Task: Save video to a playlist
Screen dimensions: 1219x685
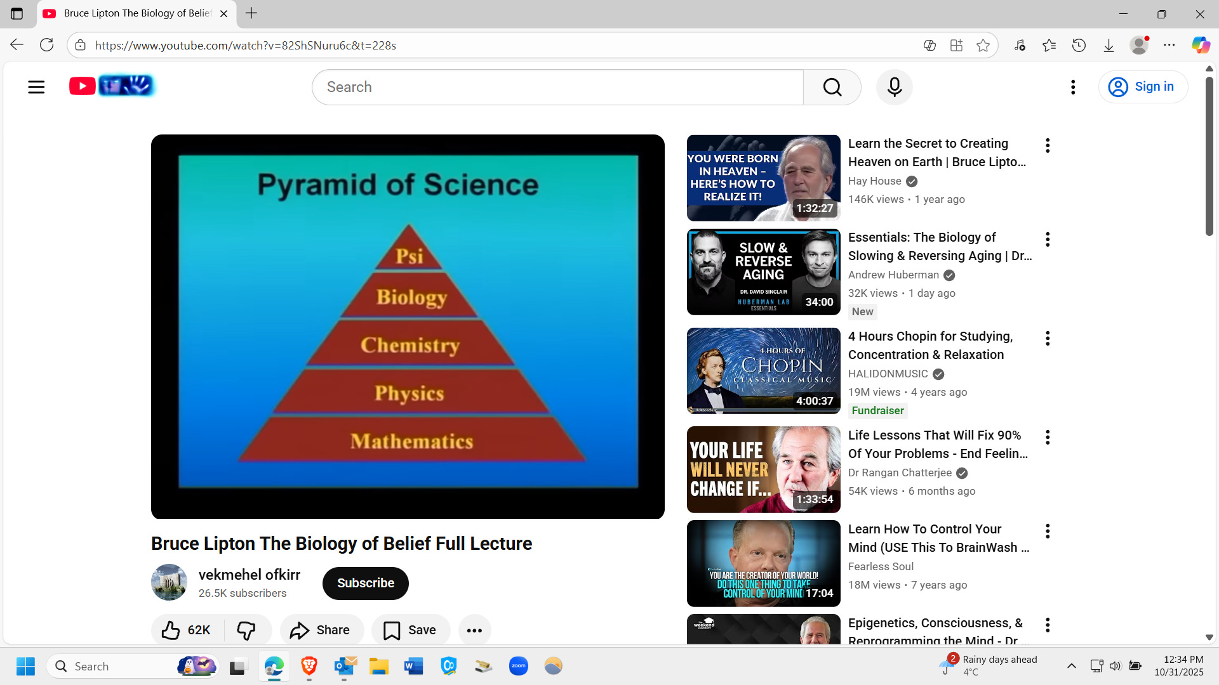Action: (410, 630)
